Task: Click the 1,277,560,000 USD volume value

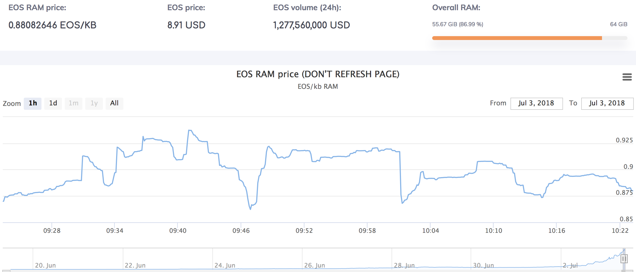Action: click(x=312, y=25)
